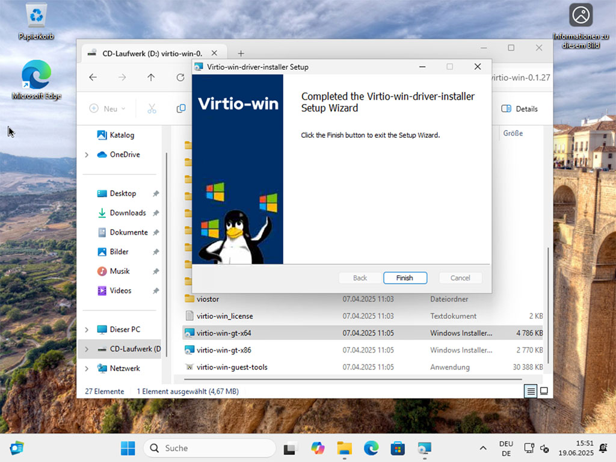Select the viostor folder row
616x462 pixels.
[x=363, y=299]
